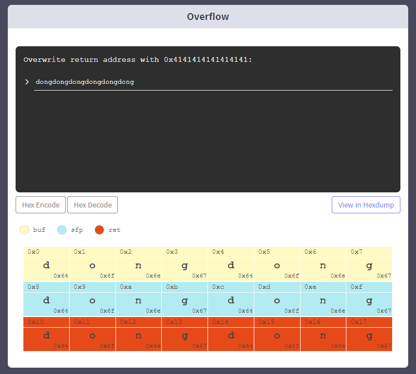The width and height of the screenshot is (416, 374).
Task: Select memory cell at offset 0x7
Action: coord(369,264)
